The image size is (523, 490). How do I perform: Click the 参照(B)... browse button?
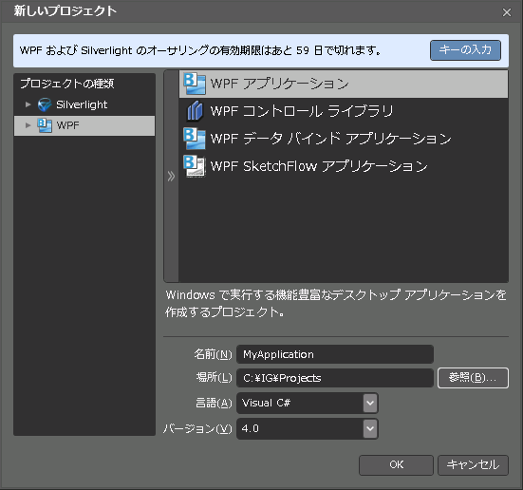(473, 378)
